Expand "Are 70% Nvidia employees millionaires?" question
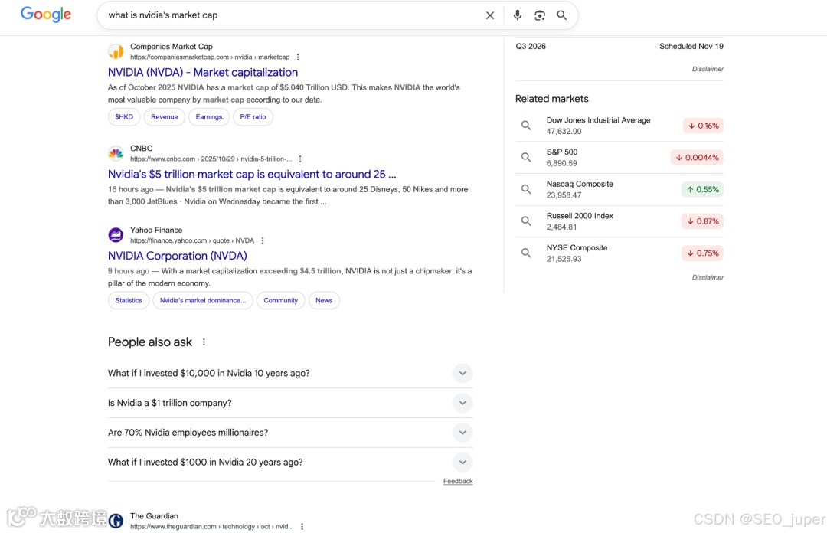 pyautogui.click(x=462, y=433)
